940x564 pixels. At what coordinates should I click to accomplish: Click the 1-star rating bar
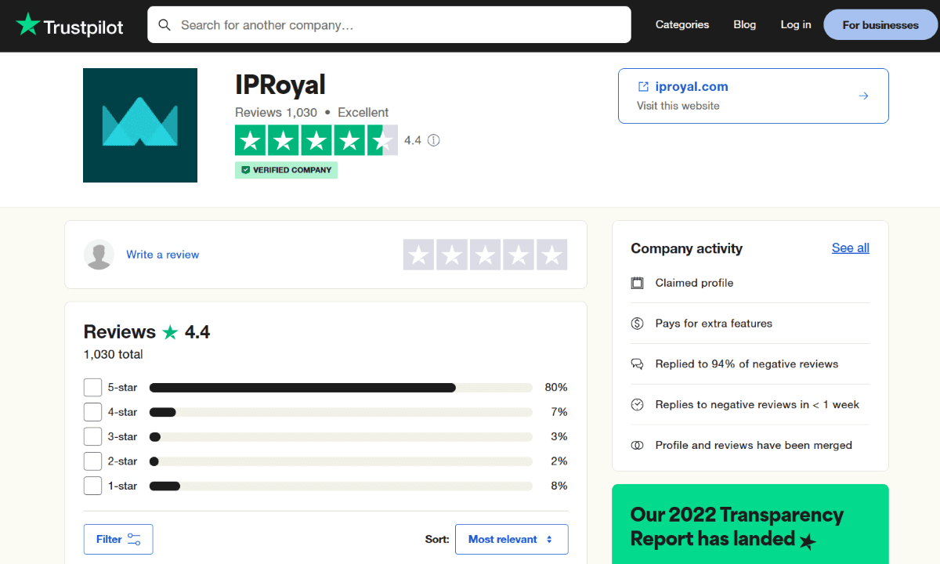(341, 486)
